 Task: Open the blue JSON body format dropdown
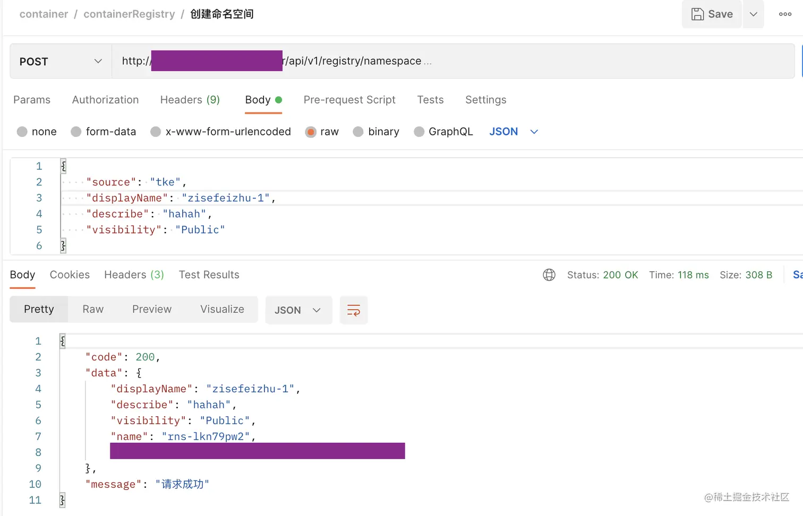point(514,132)
